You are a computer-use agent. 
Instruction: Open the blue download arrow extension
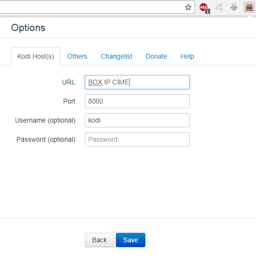point(234,8)
